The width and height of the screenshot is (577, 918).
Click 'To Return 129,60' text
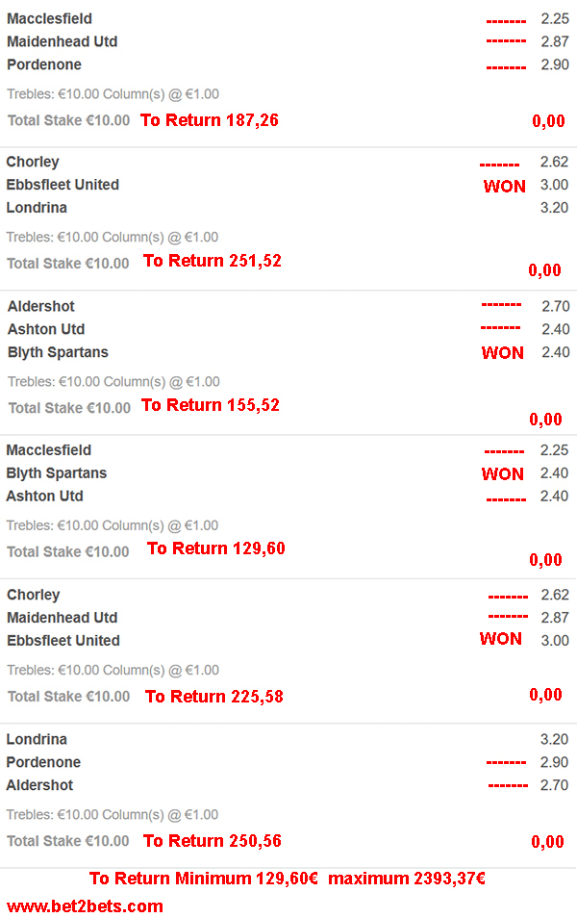216,548
